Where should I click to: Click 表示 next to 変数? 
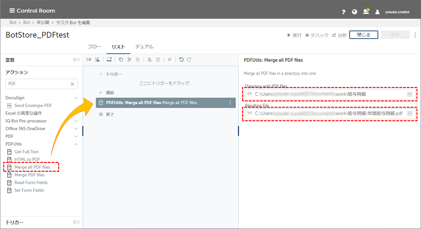[76, 60]
